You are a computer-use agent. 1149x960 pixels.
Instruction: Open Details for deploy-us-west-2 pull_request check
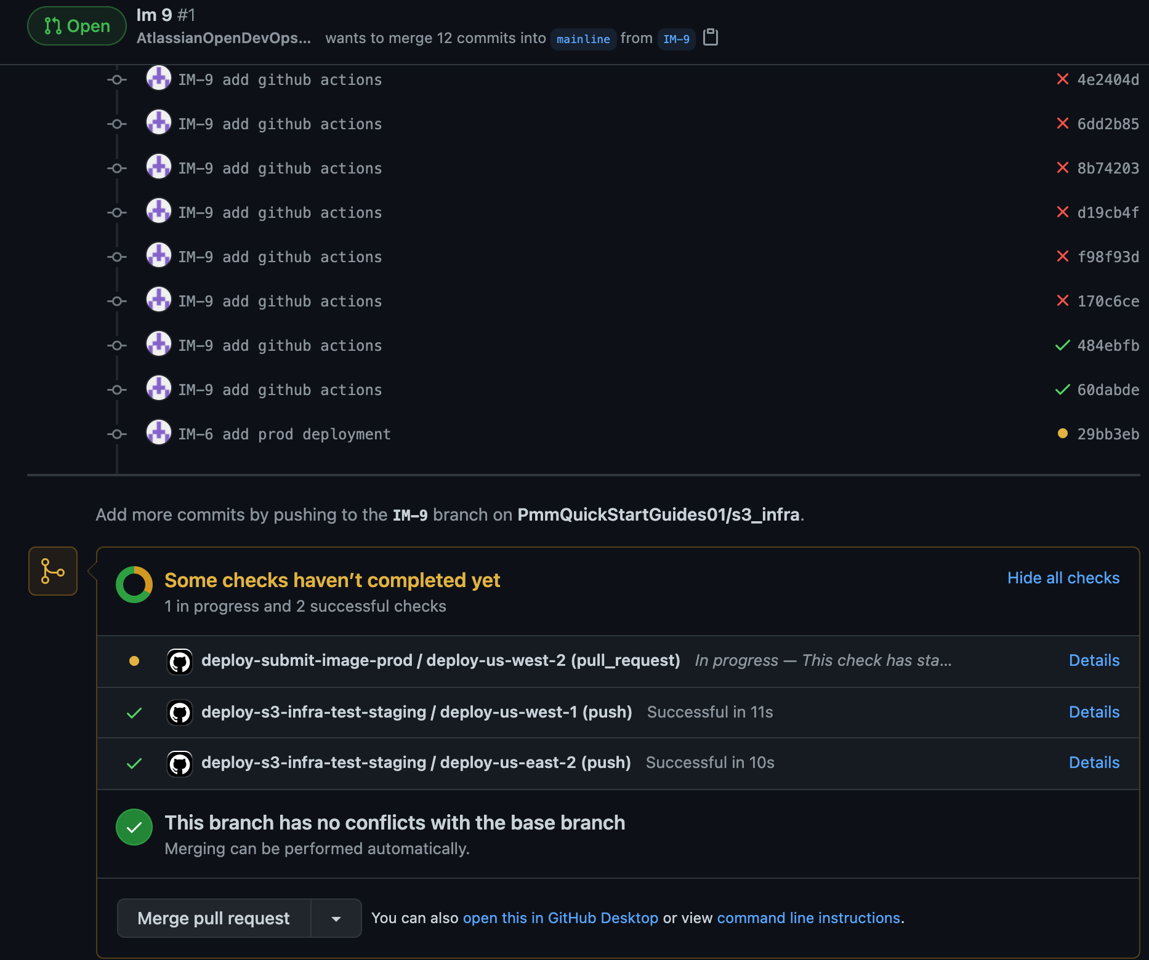(1094, 660)
